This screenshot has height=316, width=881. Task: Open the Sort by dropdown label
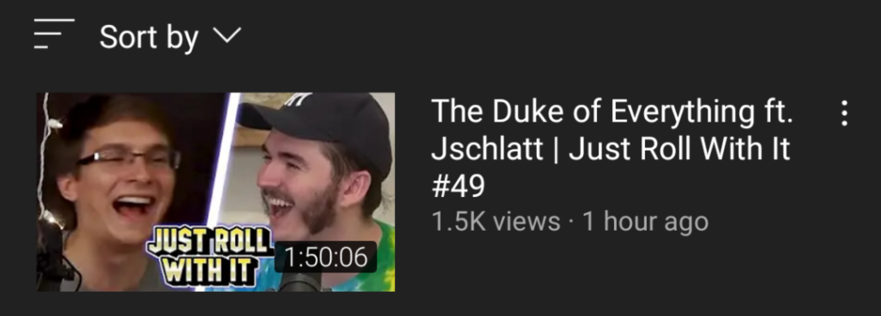[x=149, y=37]
